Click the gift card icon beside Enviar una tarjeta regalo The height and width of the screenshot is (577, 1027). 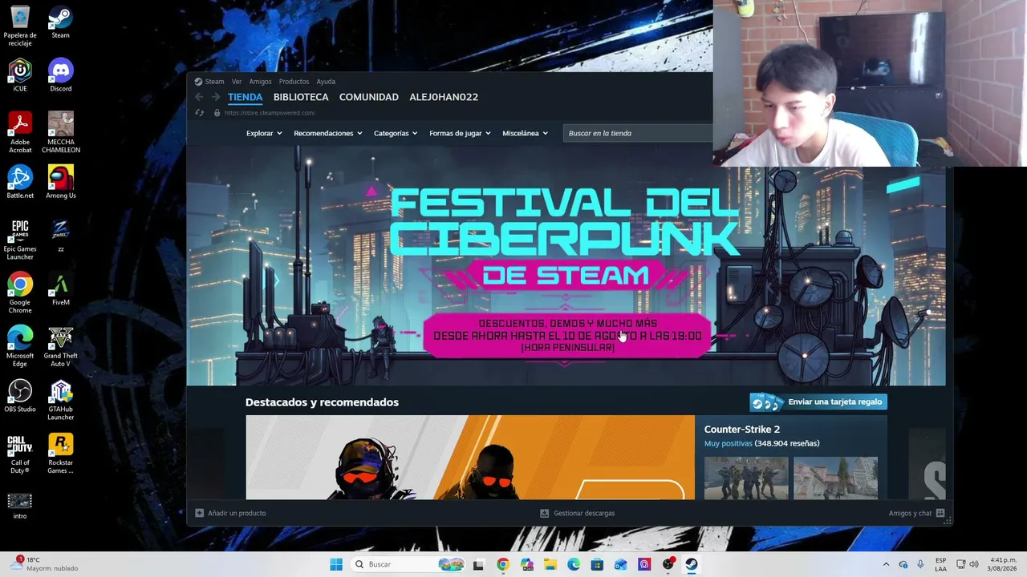point(766,401)
